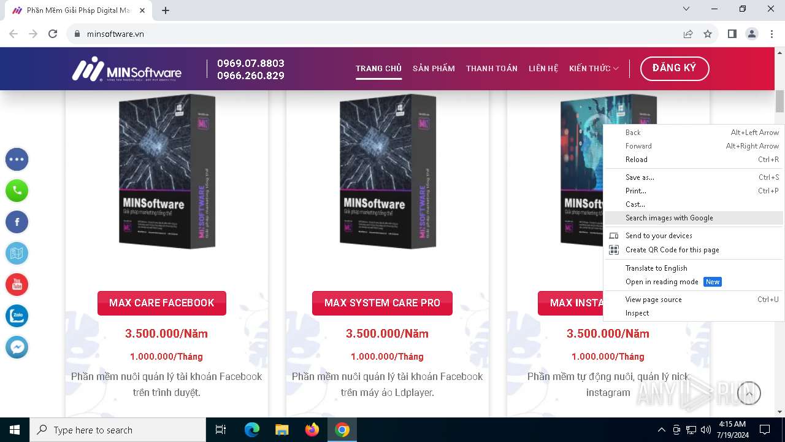Click the green phone call floating icon
Viewport: 785px width, 442px height.
point(17,191)
